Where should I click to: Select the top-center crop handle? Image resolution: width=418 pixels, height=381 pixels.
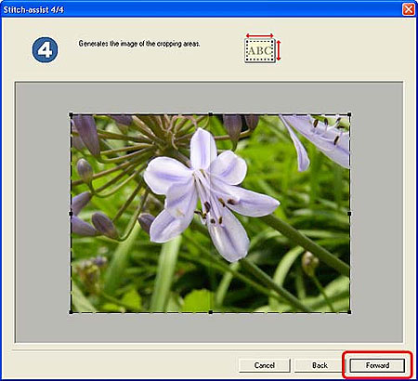point(211,114)
